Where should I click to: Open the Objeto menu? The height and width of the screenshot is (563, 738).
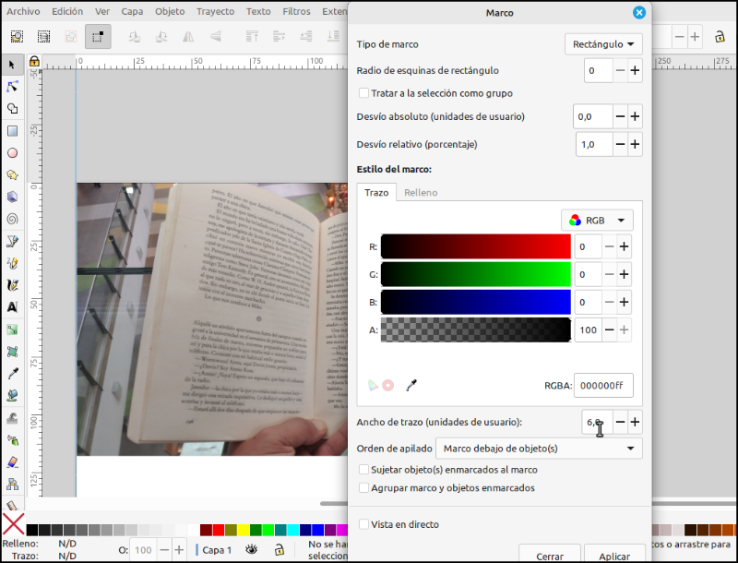tap(170, 11)
